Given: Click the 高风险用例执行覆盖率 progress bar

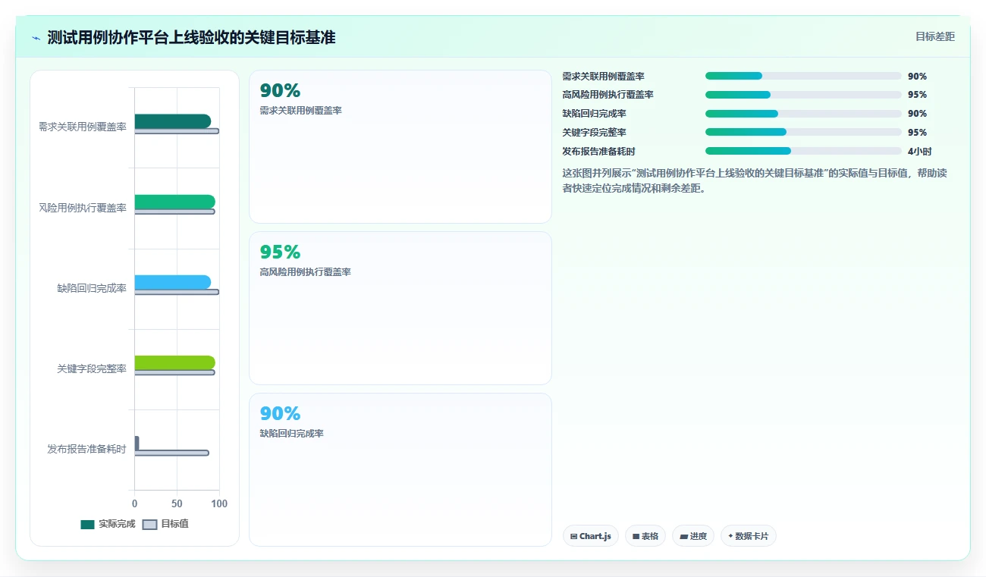Looking at the screenshot, I should [x=803, y=95].
